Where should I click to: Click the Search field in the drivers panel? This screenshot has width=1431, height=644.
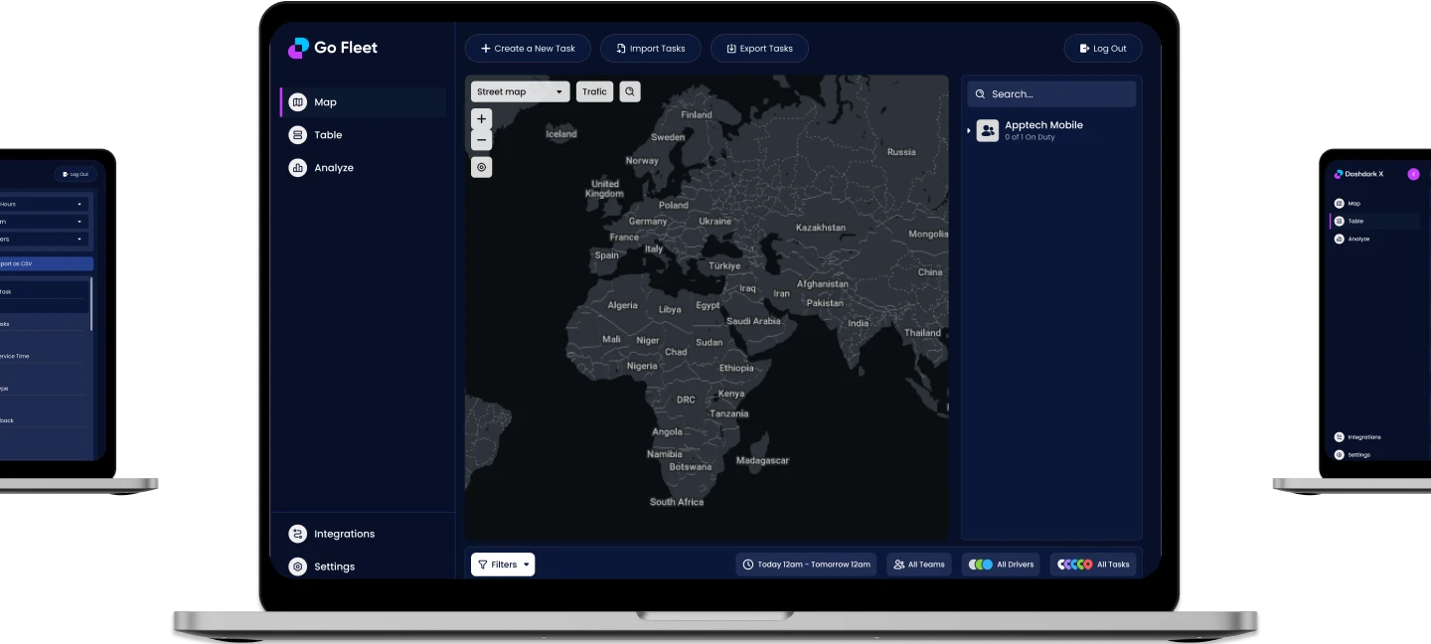1051,93
